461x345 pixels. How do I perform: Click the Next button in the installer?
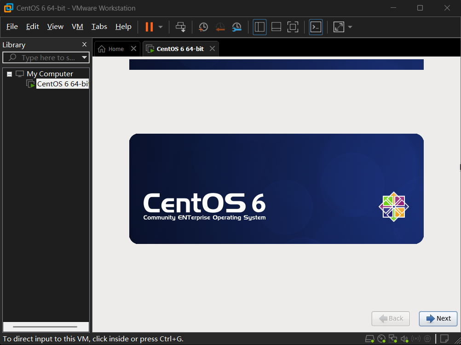point(438,318)
